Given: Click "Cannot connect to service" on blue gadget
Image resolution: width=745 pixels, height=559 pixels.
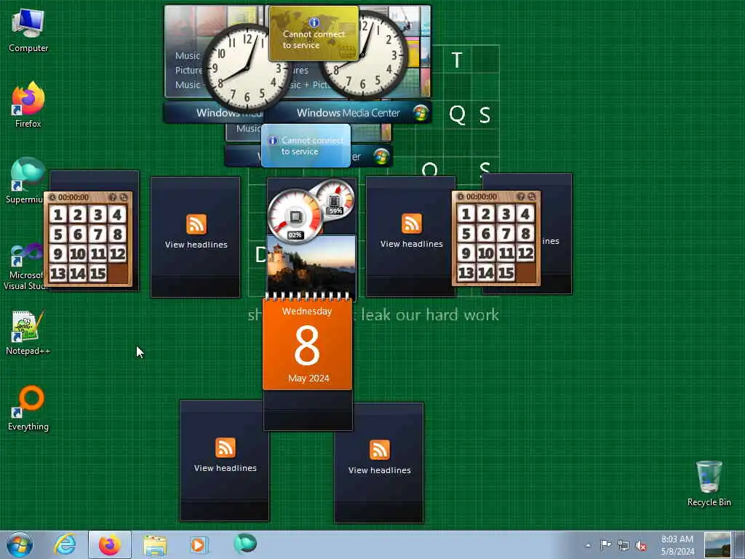Looking at the screenshot, I should pyautogui.click(x=312, y=146).
